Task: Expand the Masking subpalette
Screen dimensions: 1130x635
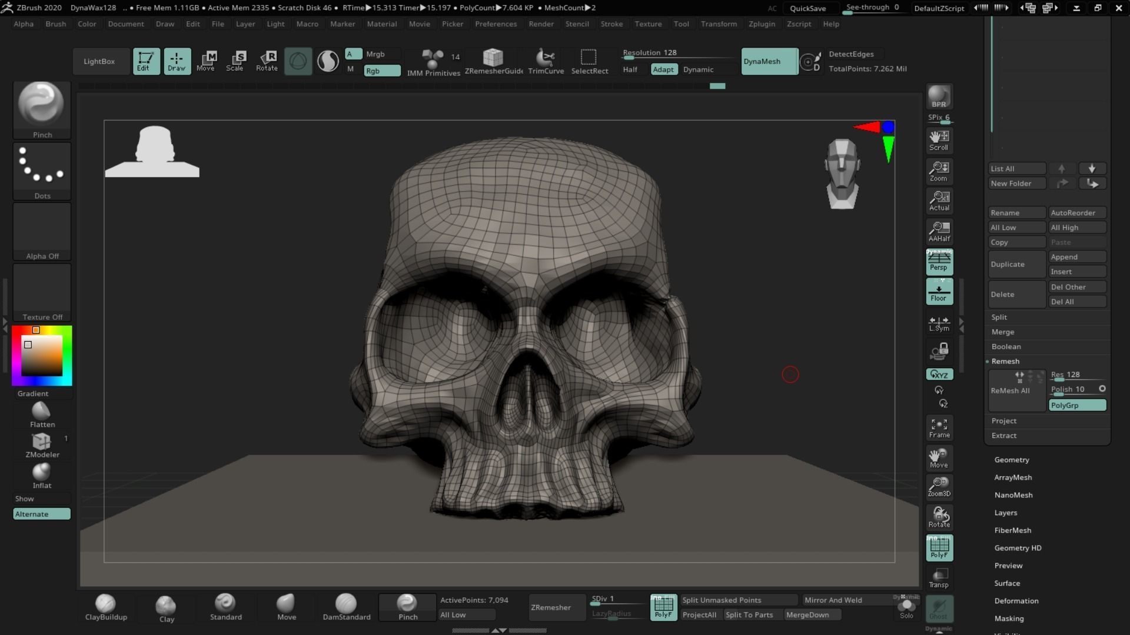Action: (x=1009, y=619)
